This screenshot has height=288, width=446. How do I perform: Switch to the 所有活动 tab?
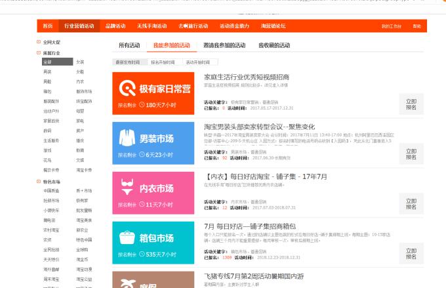[x=129, y=46]
